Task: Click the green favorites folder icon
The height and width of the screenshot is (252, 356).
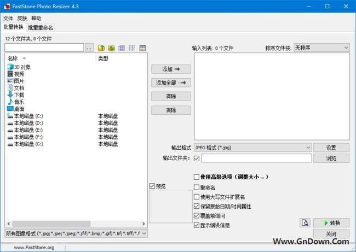Action: (x=111, y=48)
